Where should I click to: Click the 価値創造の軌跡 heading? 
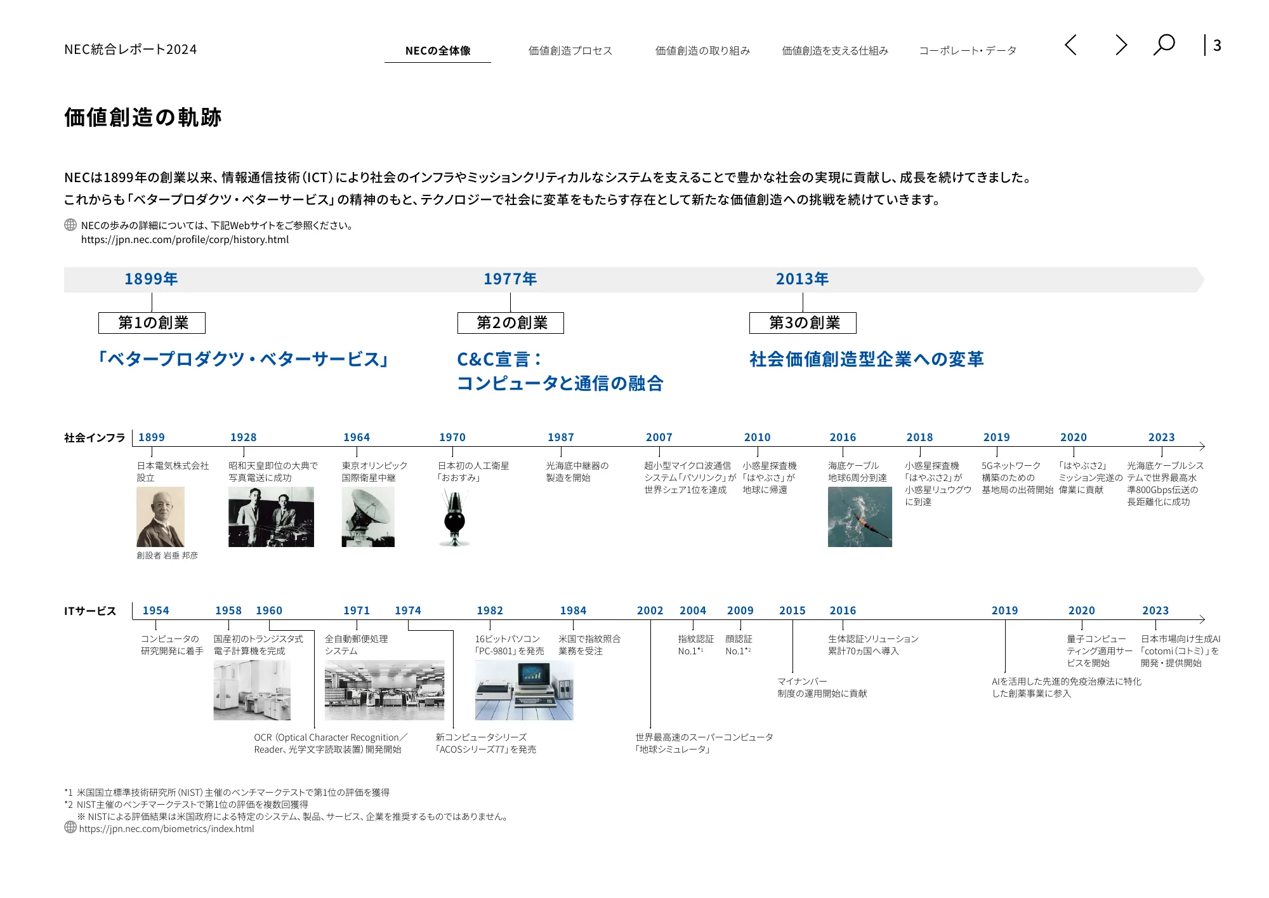143,117
